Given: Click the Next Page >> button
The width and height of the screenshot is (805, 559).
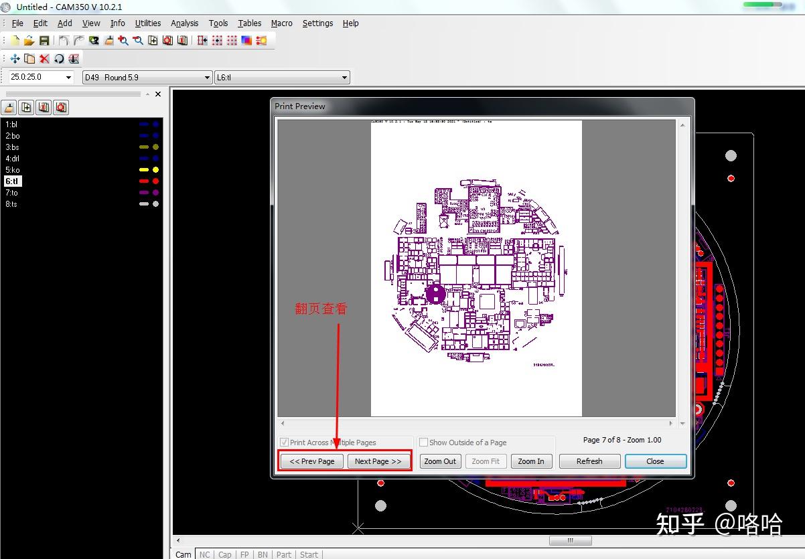Looking at the screenshot, I should tap(378, 461).
